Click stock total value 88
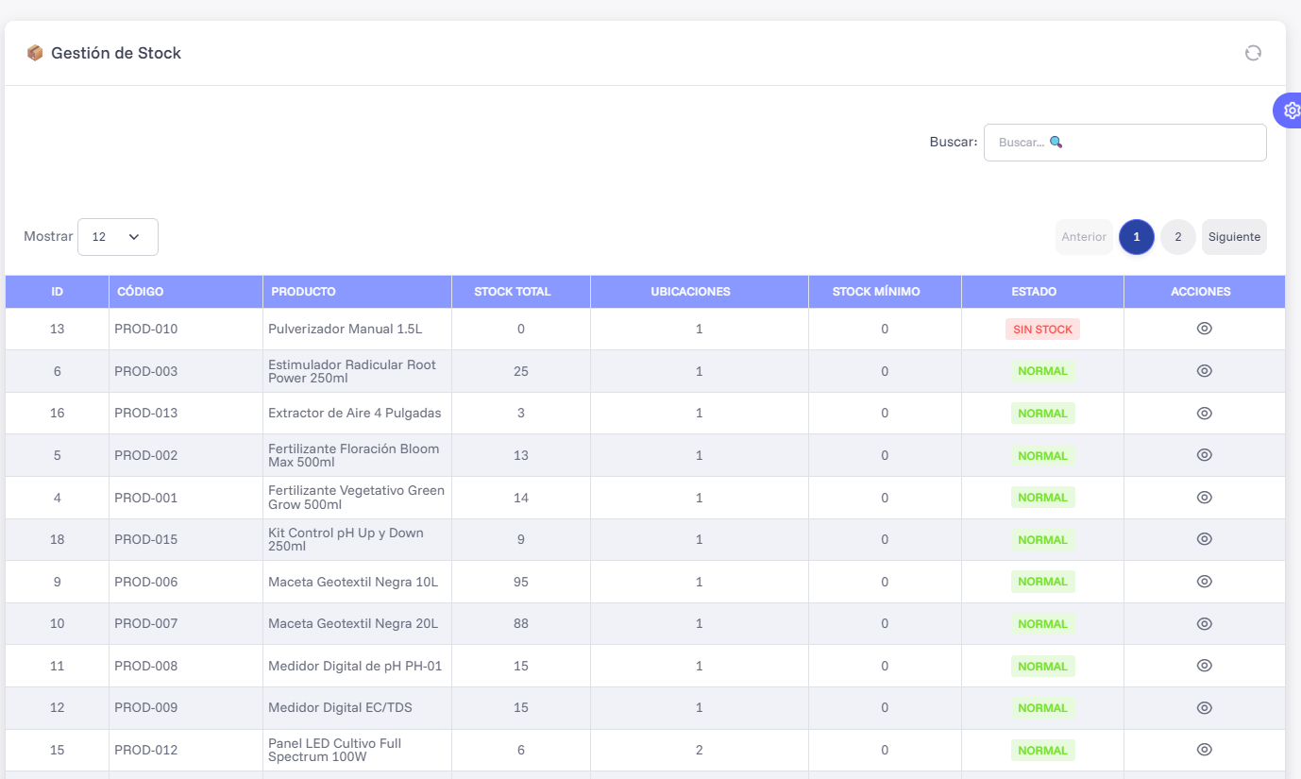 point(521,624)
